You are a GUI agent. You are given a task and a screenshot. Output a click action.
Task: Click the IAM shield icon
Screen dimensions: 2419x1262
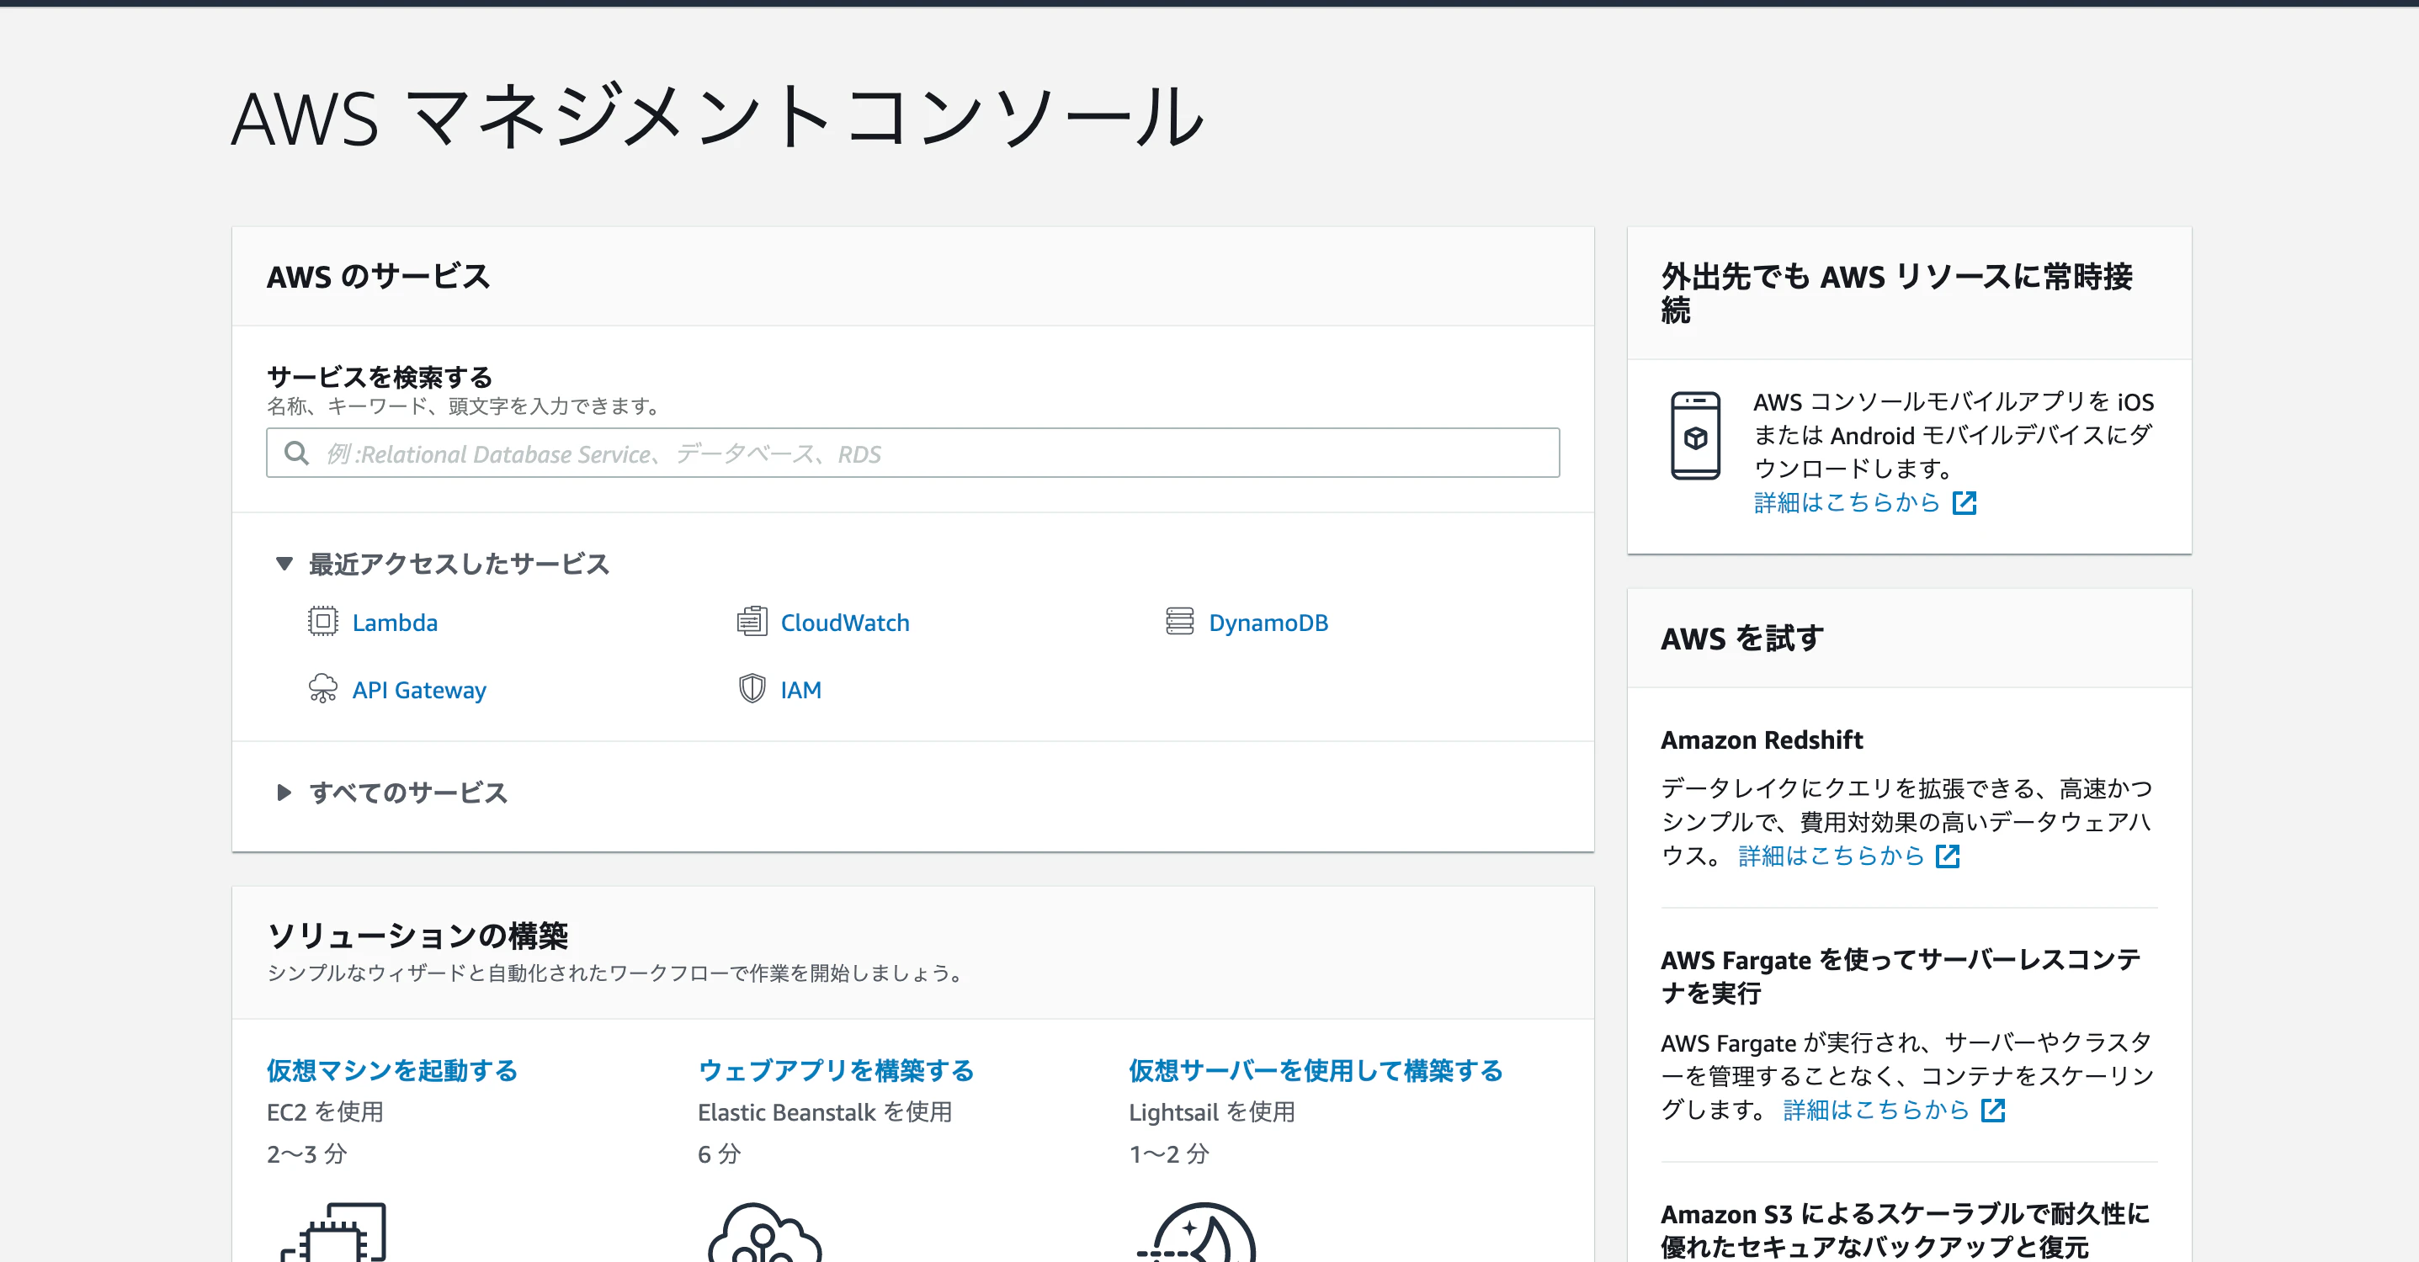pyautogui.click(x=752, y=689)
